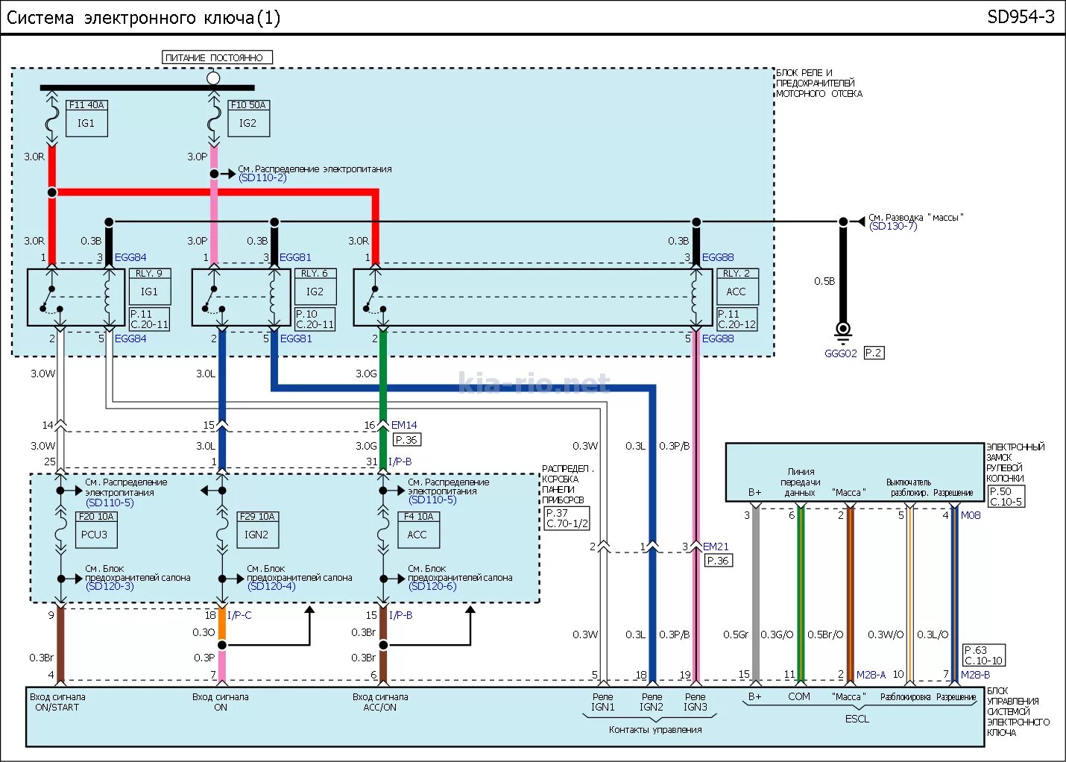Click the junction dot next to SD110-2 arrow
1066x762 pixels.
pos(214,174)
